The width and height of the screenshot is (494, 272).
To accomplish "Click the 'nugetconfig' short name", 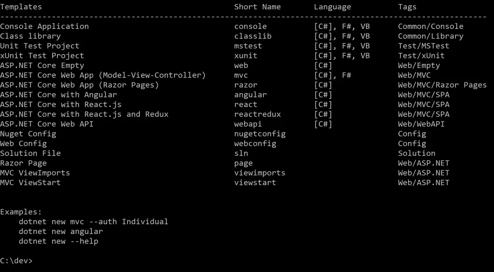I will 260,134.
